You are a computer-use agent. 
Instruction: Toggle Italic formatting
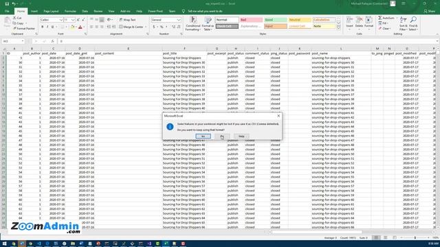(47, 27)
